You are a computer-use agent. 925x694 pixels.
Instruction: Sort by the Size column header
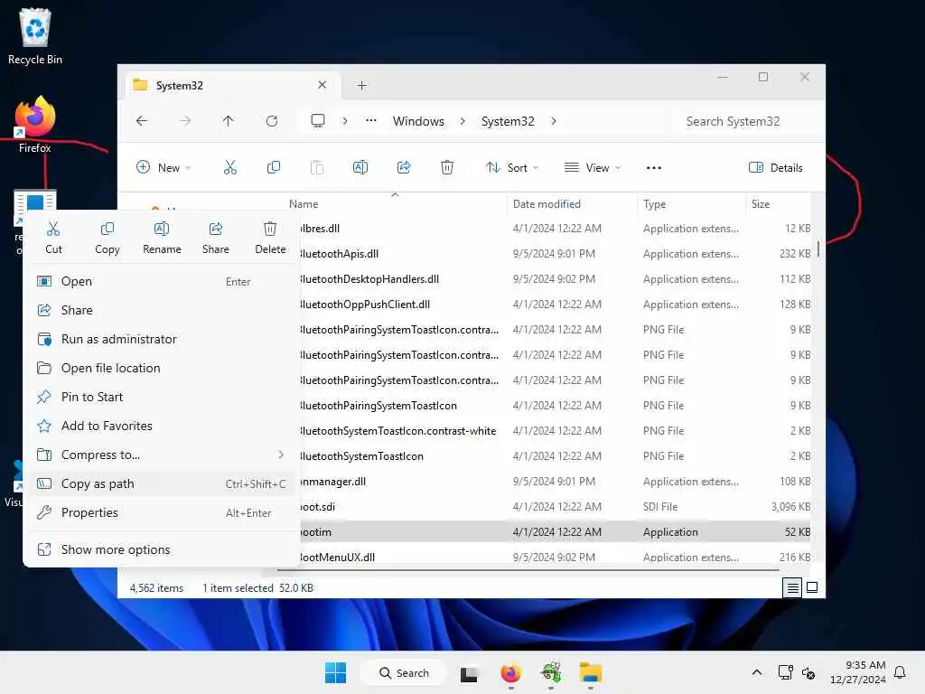pyautogui.click(x=778, y=204)
